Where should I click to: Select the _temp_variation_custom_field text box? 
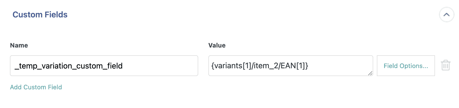point(104,66)
